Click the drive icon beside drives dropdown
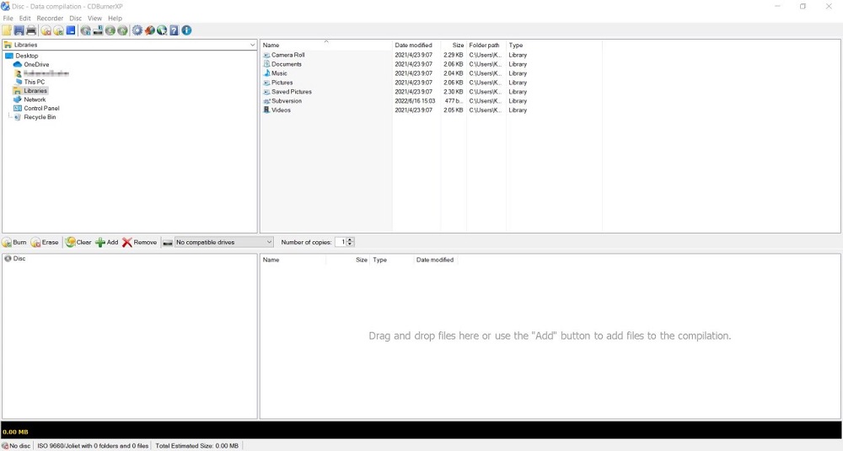The height and width of the screenshot is (451, 843). pyautogui.click(x=168, y=243)
